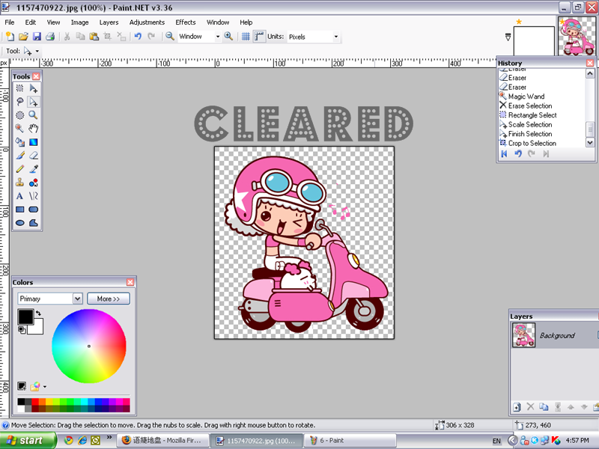599x449 pixels.
Task: Open the Primary color dropdown
Action: click(x=76, y=299)
